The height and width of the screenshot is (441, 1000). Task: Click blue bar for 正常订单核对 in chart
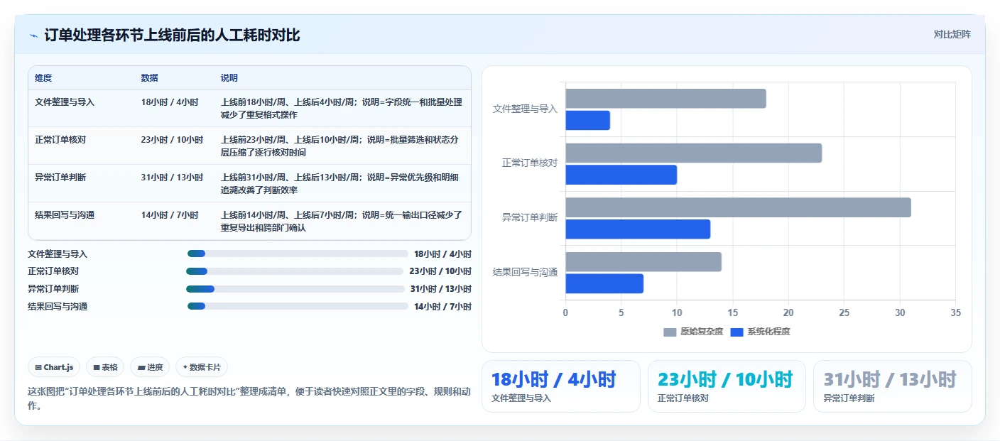(x=621, y=175)
